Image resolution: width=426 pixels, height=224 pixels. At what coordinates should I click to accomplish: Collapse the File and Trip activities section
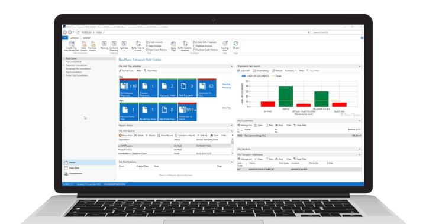232,66
